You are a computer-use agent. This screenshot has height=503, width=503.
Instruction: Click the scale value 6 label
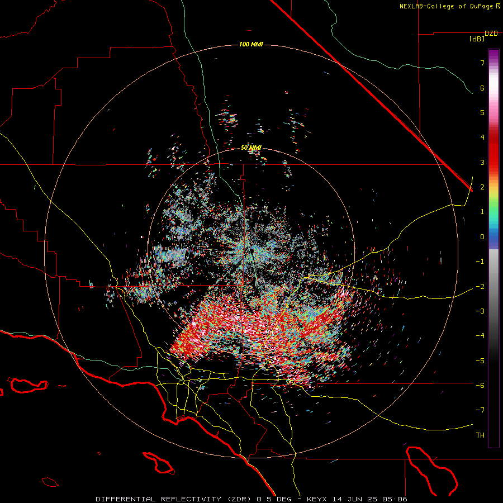coord(482,88)
